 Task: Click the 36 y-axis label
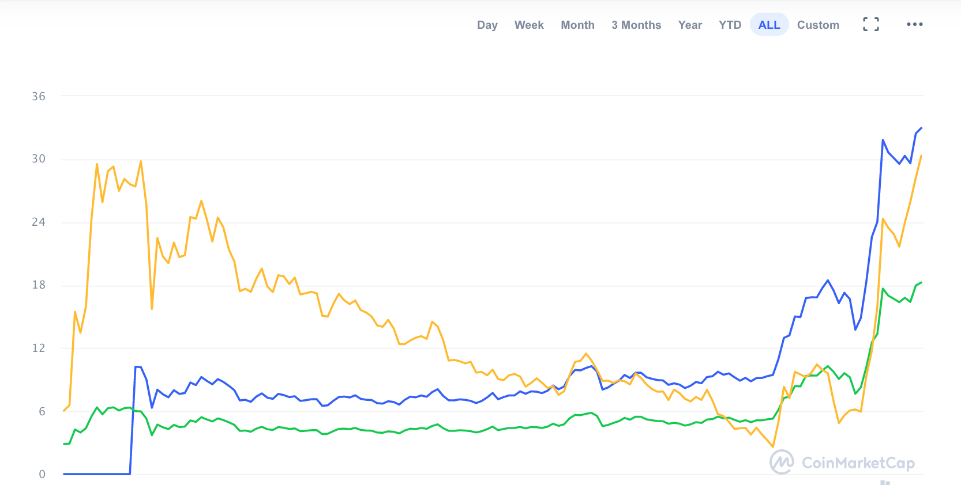(x=39, y=96)
